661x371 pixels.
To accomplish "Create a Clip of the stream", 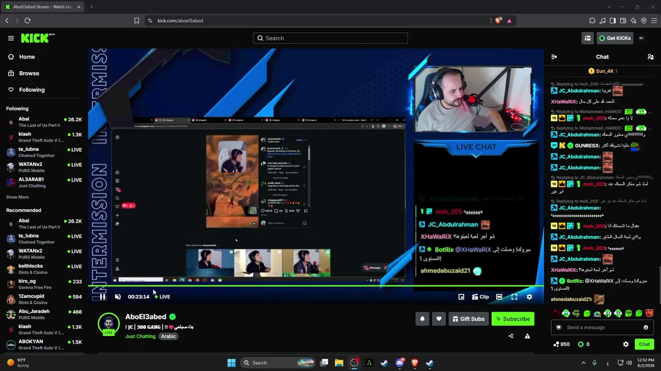I will (480, 297).
